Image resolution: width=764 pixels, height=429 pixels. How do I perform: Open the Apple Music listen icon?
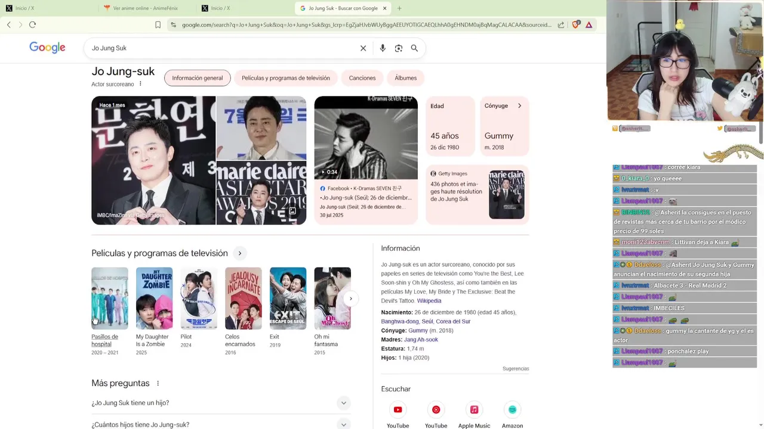(x=474, y=409)
